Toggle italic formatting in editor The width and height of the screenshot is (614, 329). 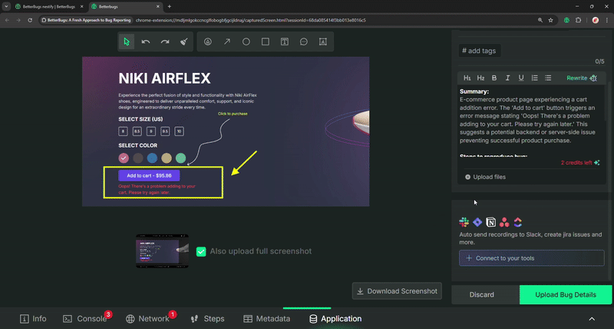tap(507, 78)
